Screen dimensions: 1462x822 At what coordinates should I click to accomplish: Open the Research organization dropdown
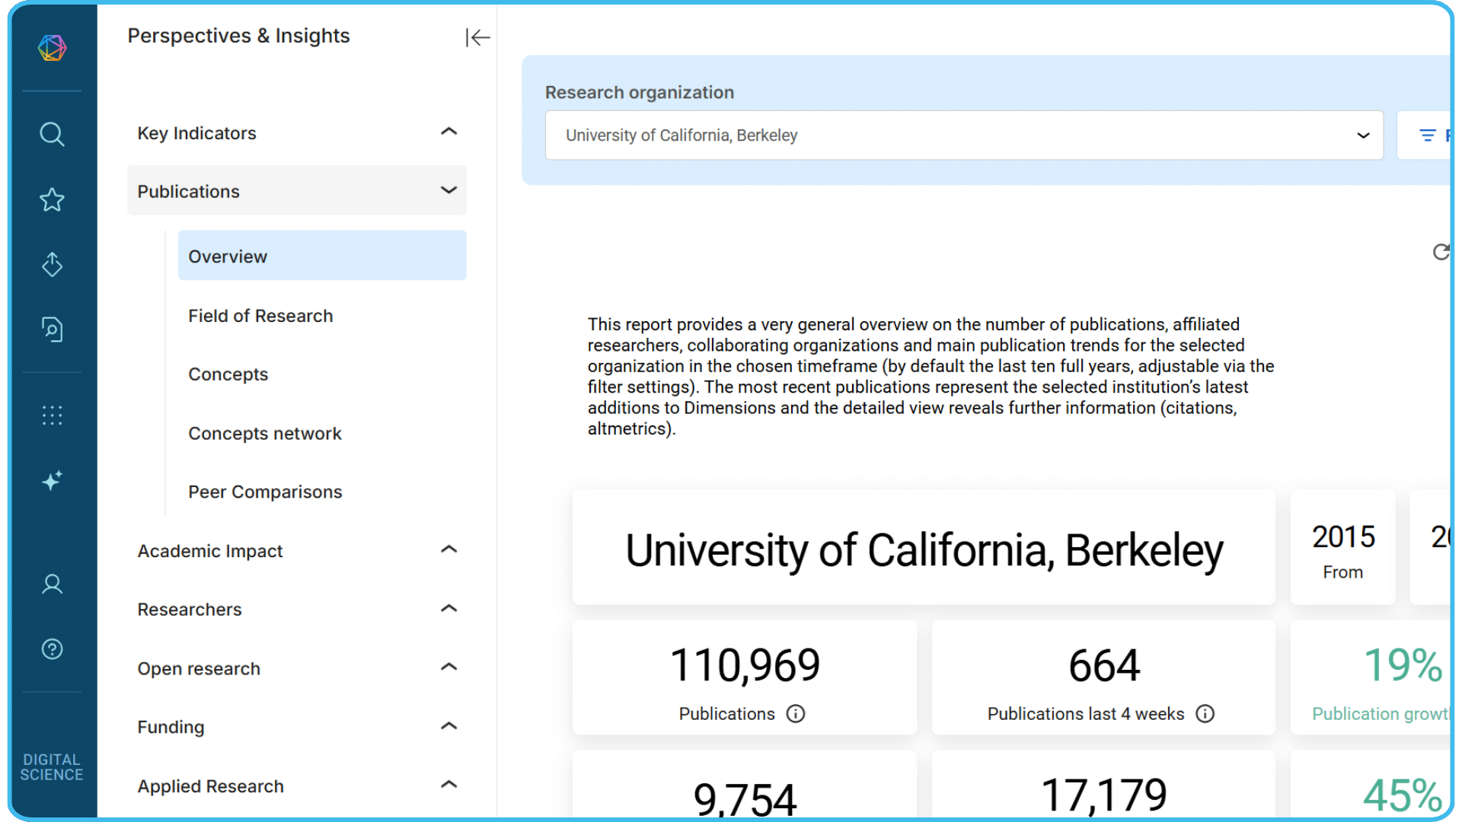[x=964, y=135]
